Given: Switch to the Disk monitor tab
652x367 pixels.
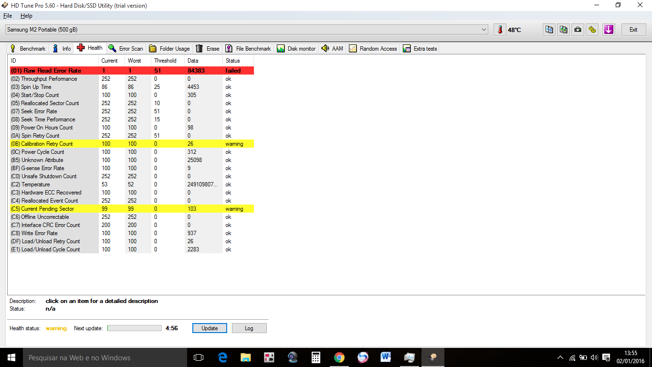Looking at the screenshot, I should tap(296, 49).
